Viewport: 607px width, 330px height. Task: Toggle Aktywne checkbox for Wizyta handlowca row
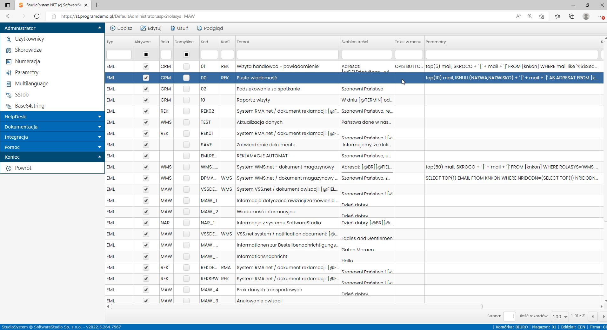pos(146,66)
